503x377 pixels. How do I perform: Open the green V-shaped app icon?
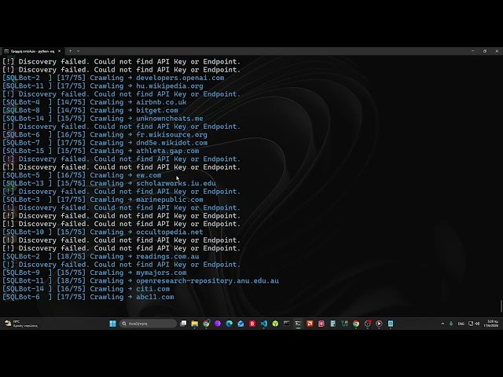point(344,324)
